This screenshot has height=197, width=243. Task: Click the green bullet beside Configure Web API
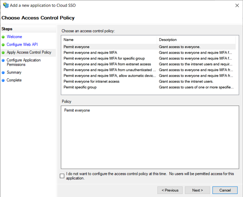point(3,44)
